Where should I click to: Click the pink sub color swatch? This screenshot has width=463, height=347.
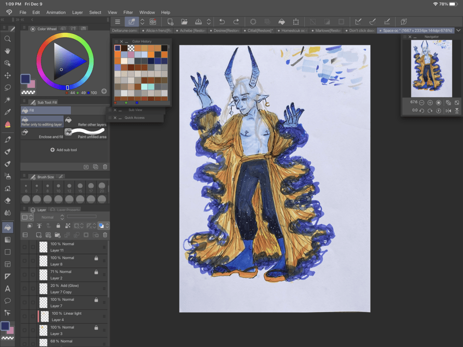[x=31, y=84]
